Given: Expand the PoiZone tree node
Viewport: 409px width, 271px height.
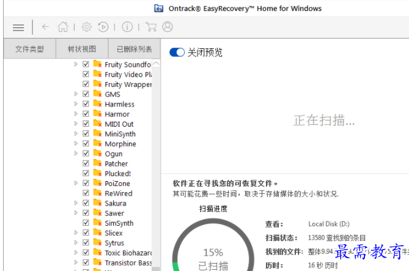Looking at the screenshot, I should 76,184.
